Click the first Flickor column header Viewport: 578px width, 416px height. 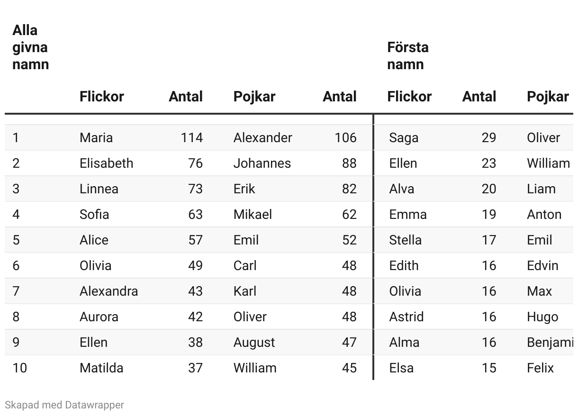point(101,97)
